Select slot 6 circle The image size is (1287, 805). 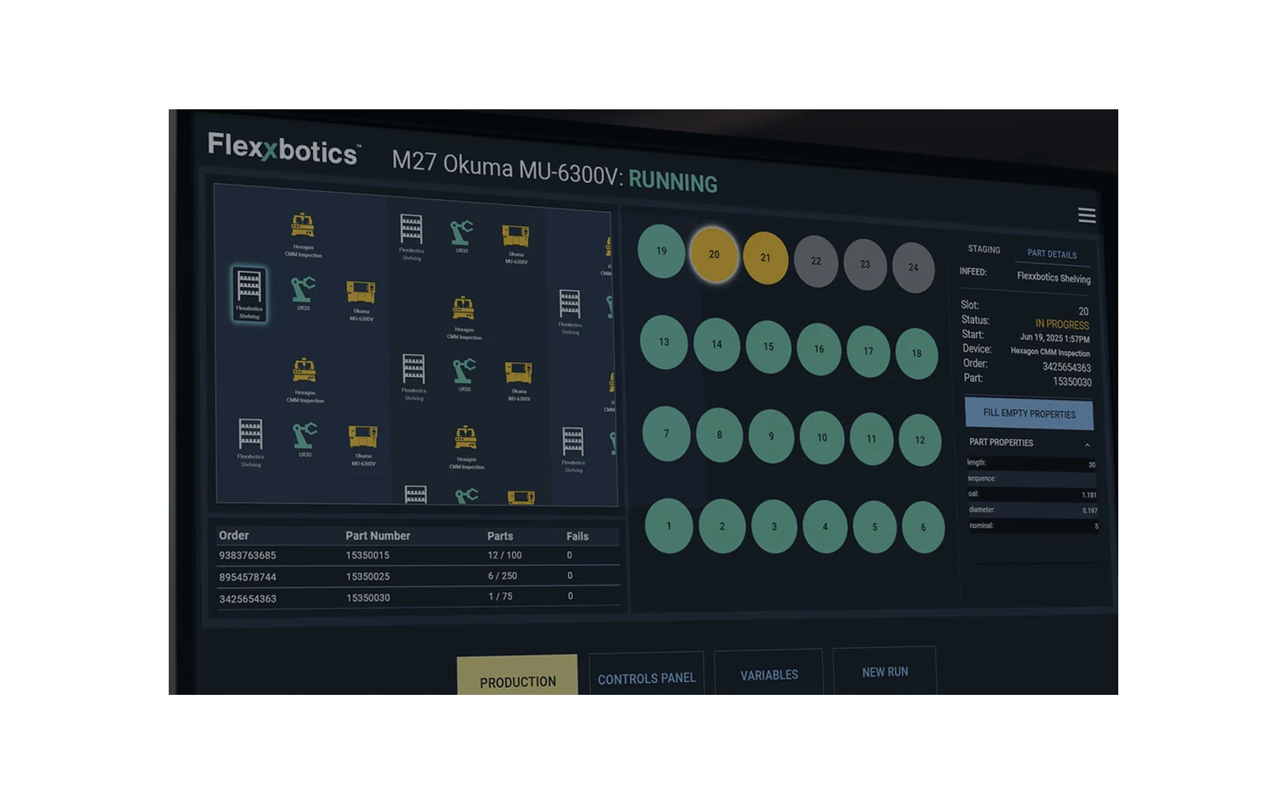[x=923, y=527]
